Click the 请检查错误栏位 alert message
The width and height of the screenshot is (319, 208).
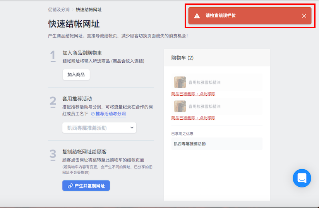(x=221, y=15)
